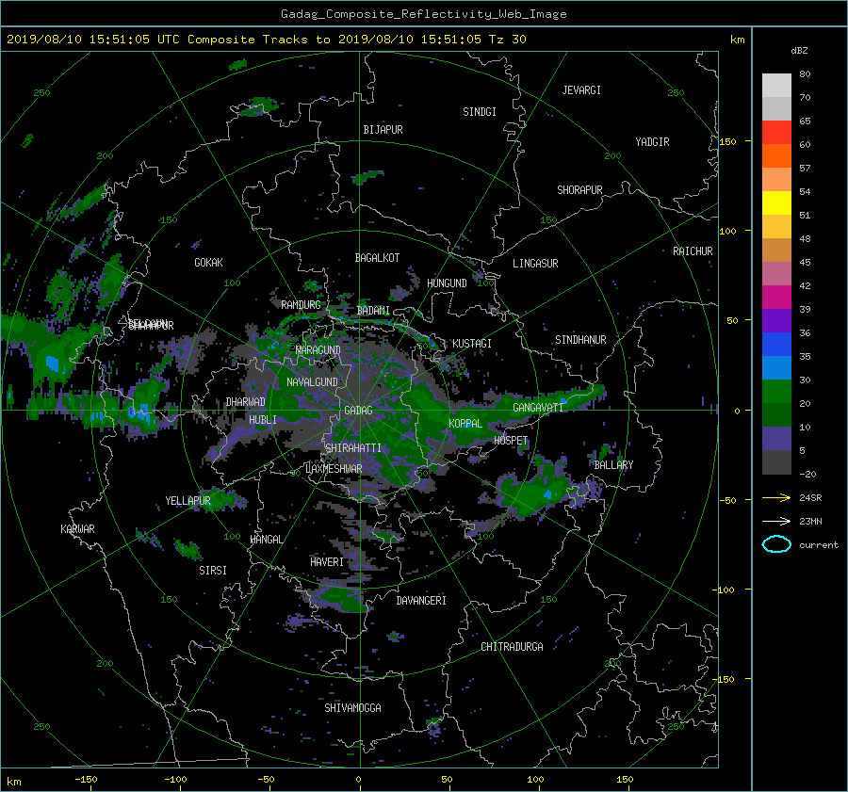The height and width of the screenshot is (792, 848).
Task: Click the HUBLI city label
Action: (x=263, y=419)
